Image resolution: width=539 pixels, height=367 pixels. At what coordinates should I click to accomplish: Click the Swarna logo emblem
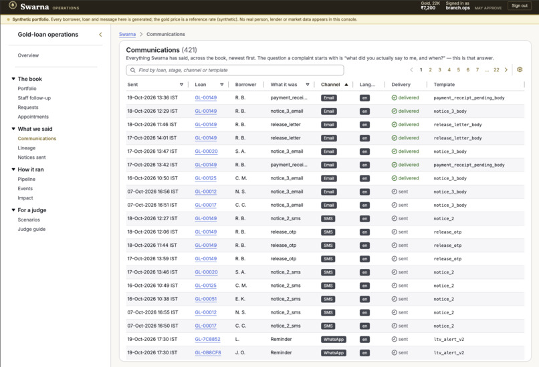[x=13, y=5]
